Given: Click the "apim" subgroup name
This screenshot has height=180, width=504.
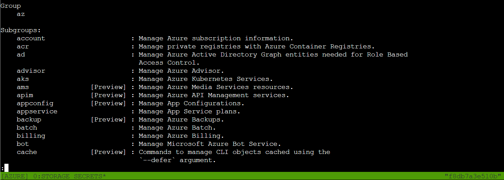Looking at the screenshot, I should tap(25, 95).
